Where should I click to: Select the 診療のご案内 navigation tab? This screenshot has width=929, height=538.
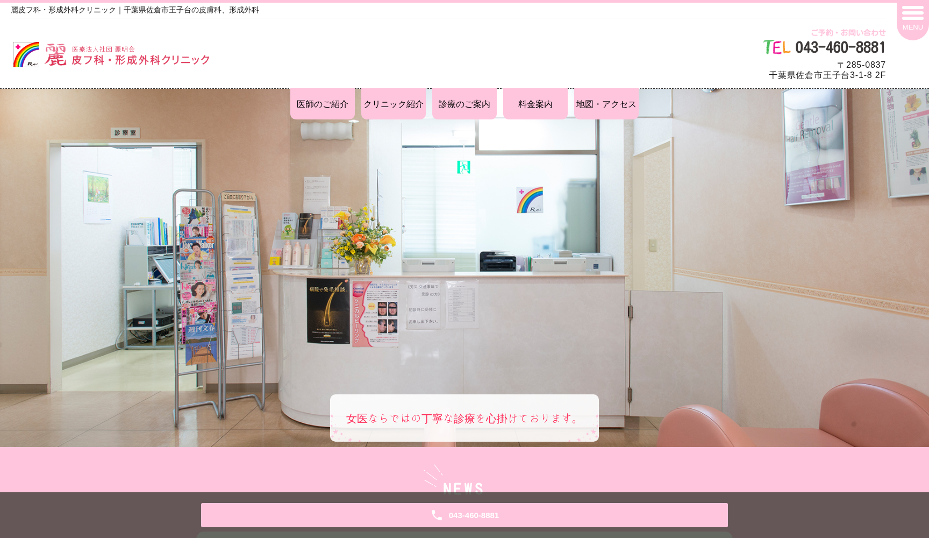(464, 104)
